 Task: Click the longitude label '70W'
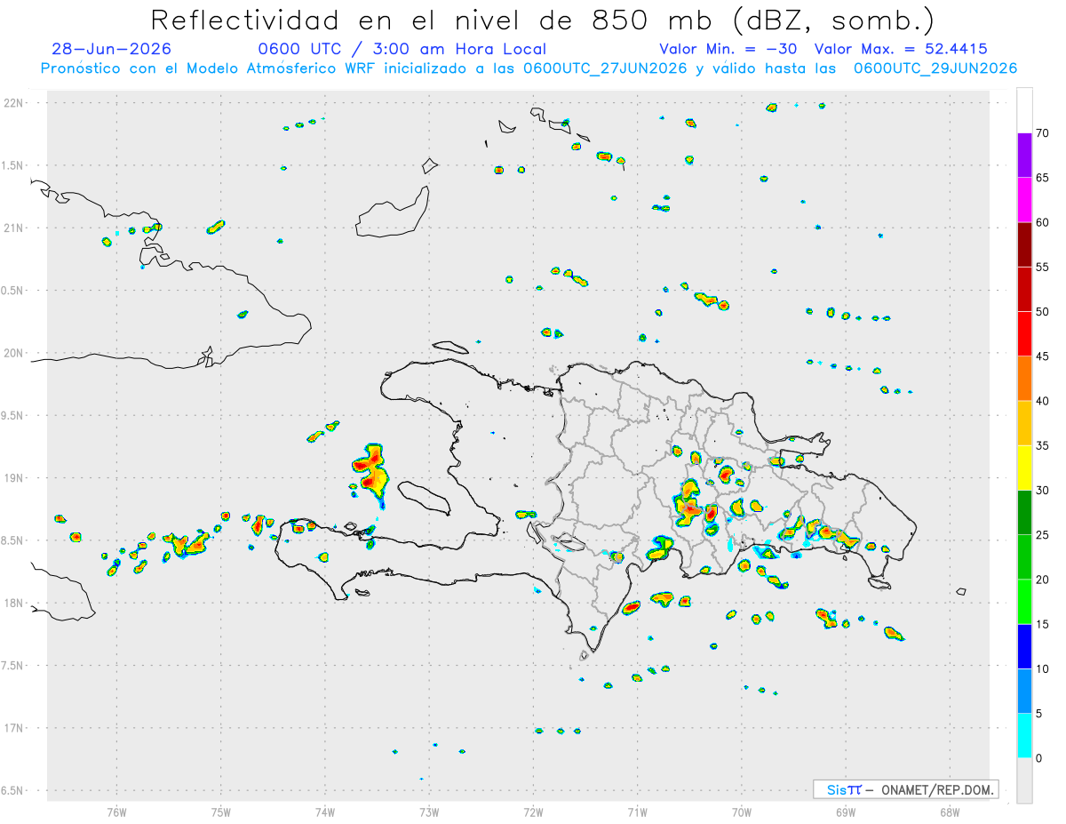click(x=742, y=812)
